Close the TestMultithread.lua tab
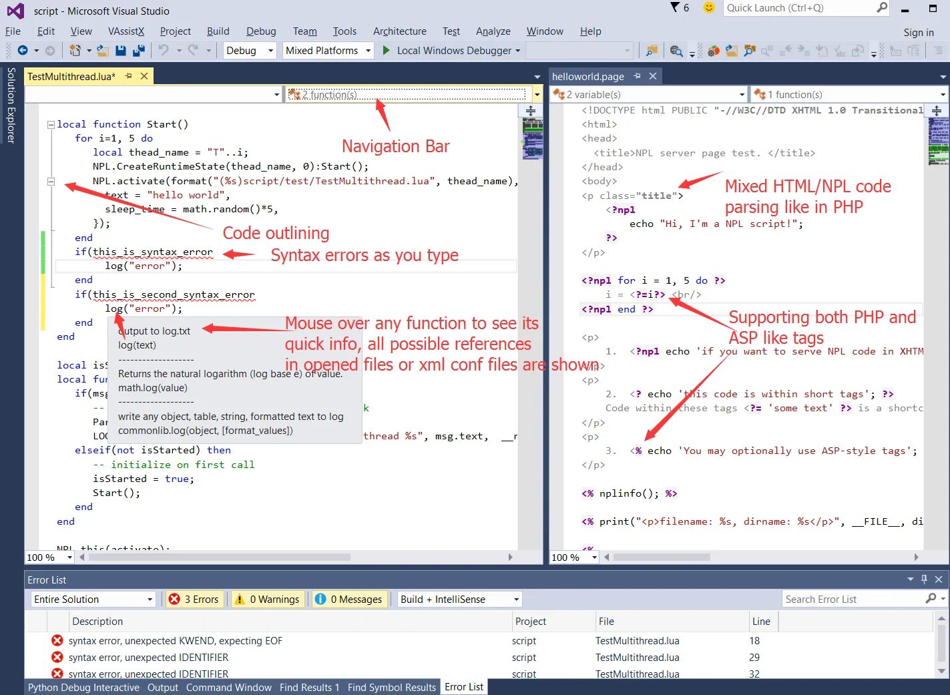Image resolution: width=950 pixels, height=695 pixels. (x=144, y=76)
